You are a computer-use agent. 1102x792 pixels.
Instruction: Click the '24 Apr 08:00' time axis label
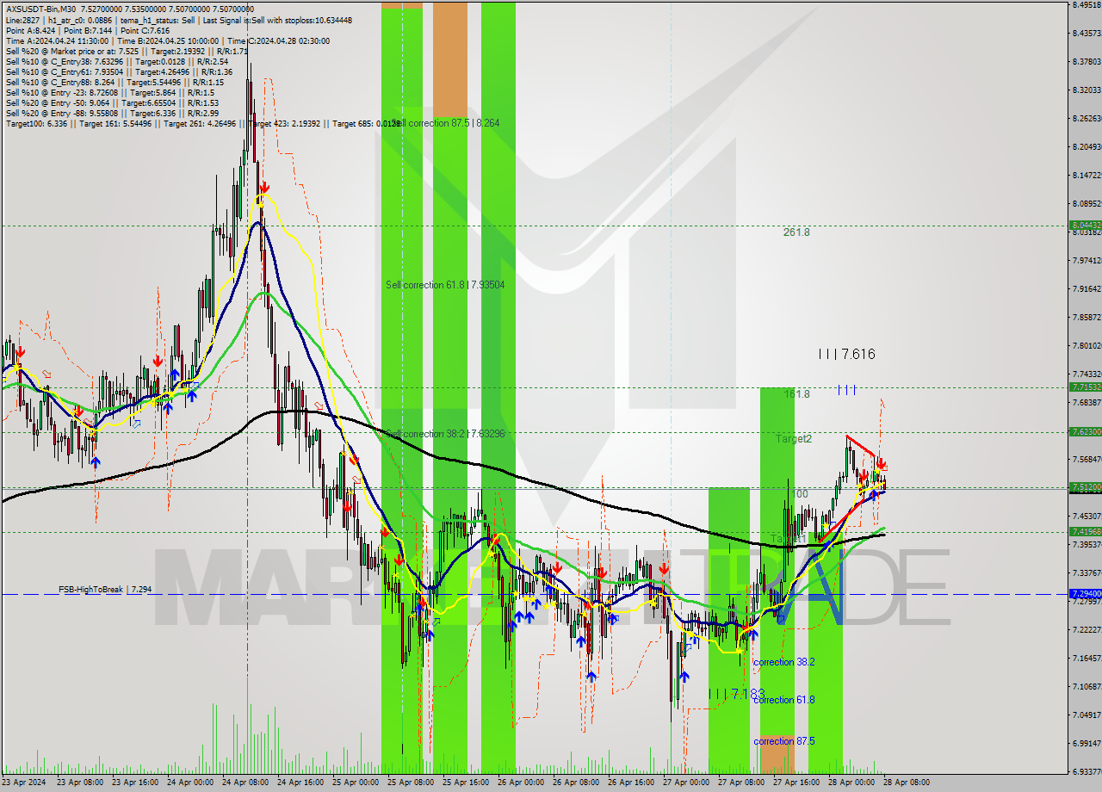pos(245,783)
